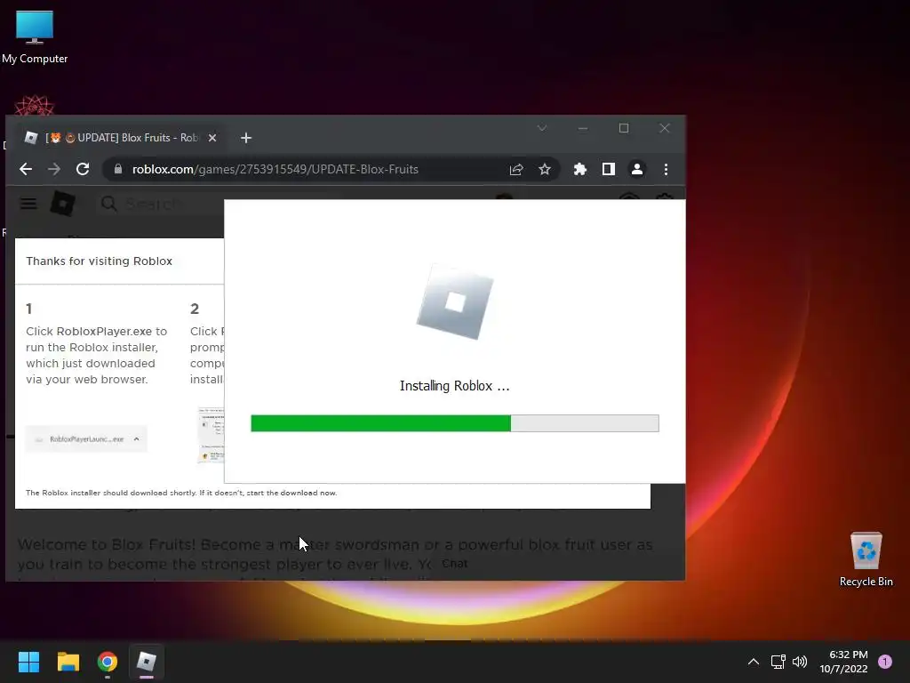Click the installing Roblox progress bar
Image resolution: width=910 pixels, height=683 pixels.
(454, 423)
